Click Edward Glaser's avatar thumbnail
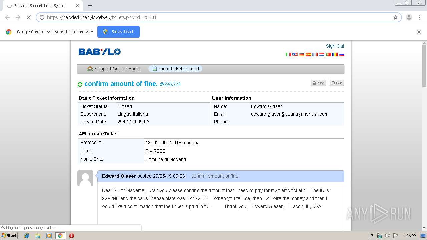The height and width of the screenshot is (240, 427). (x=85, y=178)
